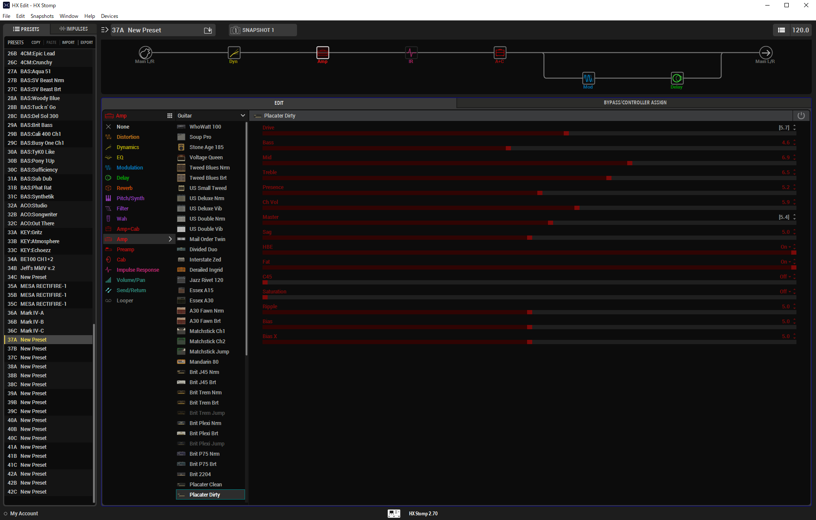Open the Snapshot 1 selector
This screenshot has width=816, height=520.
pos(263,30)
